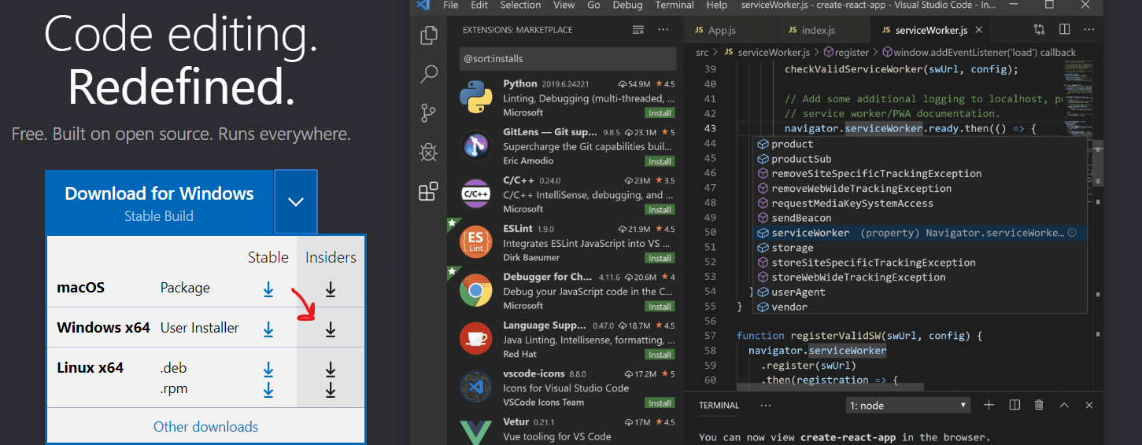
Task: Open the Go menu
Action: pyautogui.click(x=593, y=5)
